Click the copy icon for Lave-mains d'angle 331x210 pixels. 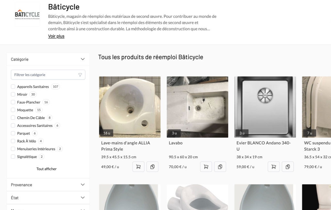click(153, 166)
